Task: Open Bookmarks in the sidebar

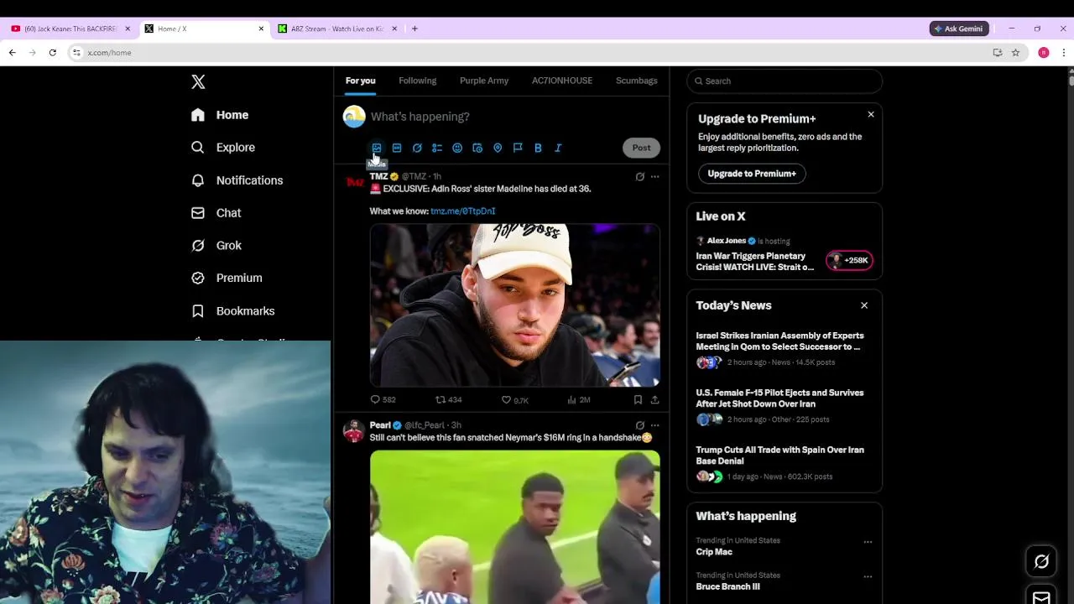Action: click(x=232, y=311)
